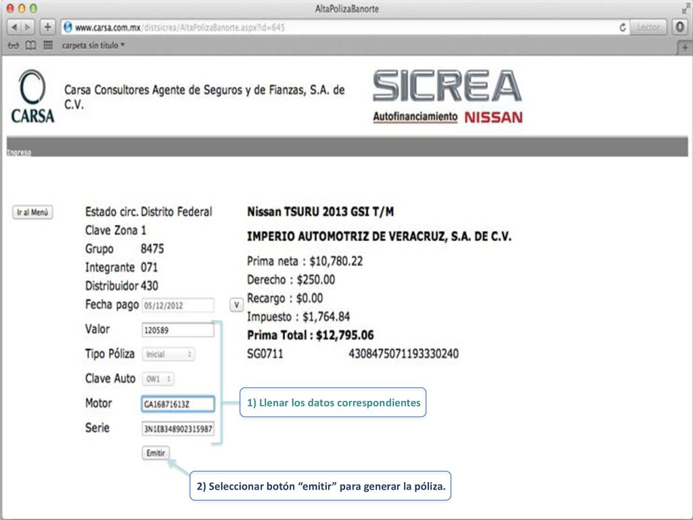693x520 pixels.
Task: Open the reading list glasses icon
Action: 14,45
